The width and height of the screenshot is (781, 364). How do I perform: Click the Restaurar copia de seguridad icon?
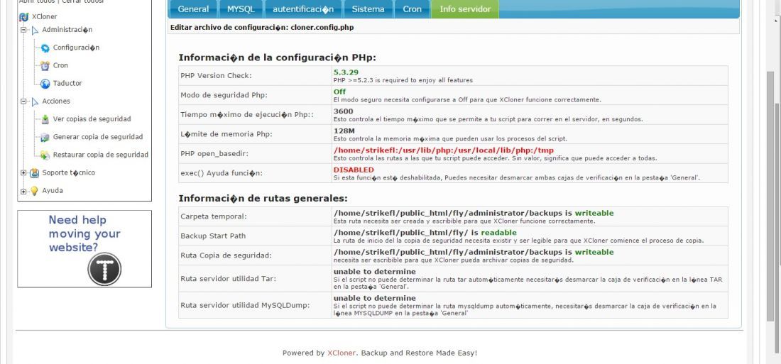[45, 155]
